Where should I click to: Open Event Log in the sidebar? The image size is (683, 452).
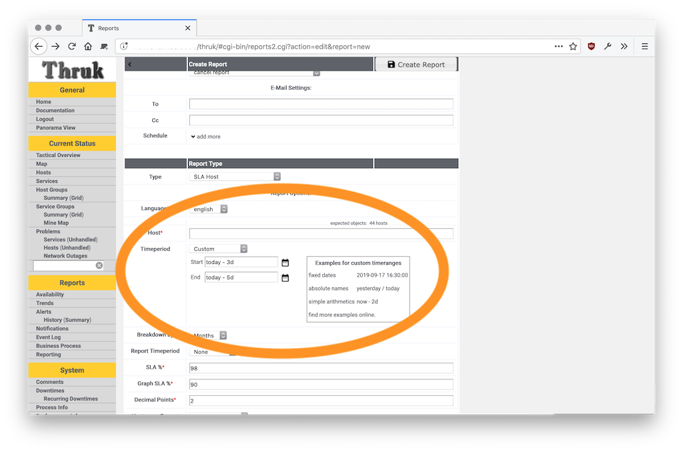tap(48, 337)
